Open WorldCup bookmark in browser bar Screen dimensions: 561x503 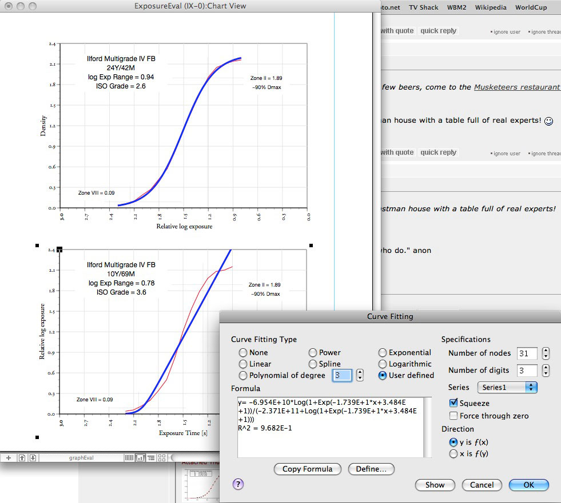531,7
